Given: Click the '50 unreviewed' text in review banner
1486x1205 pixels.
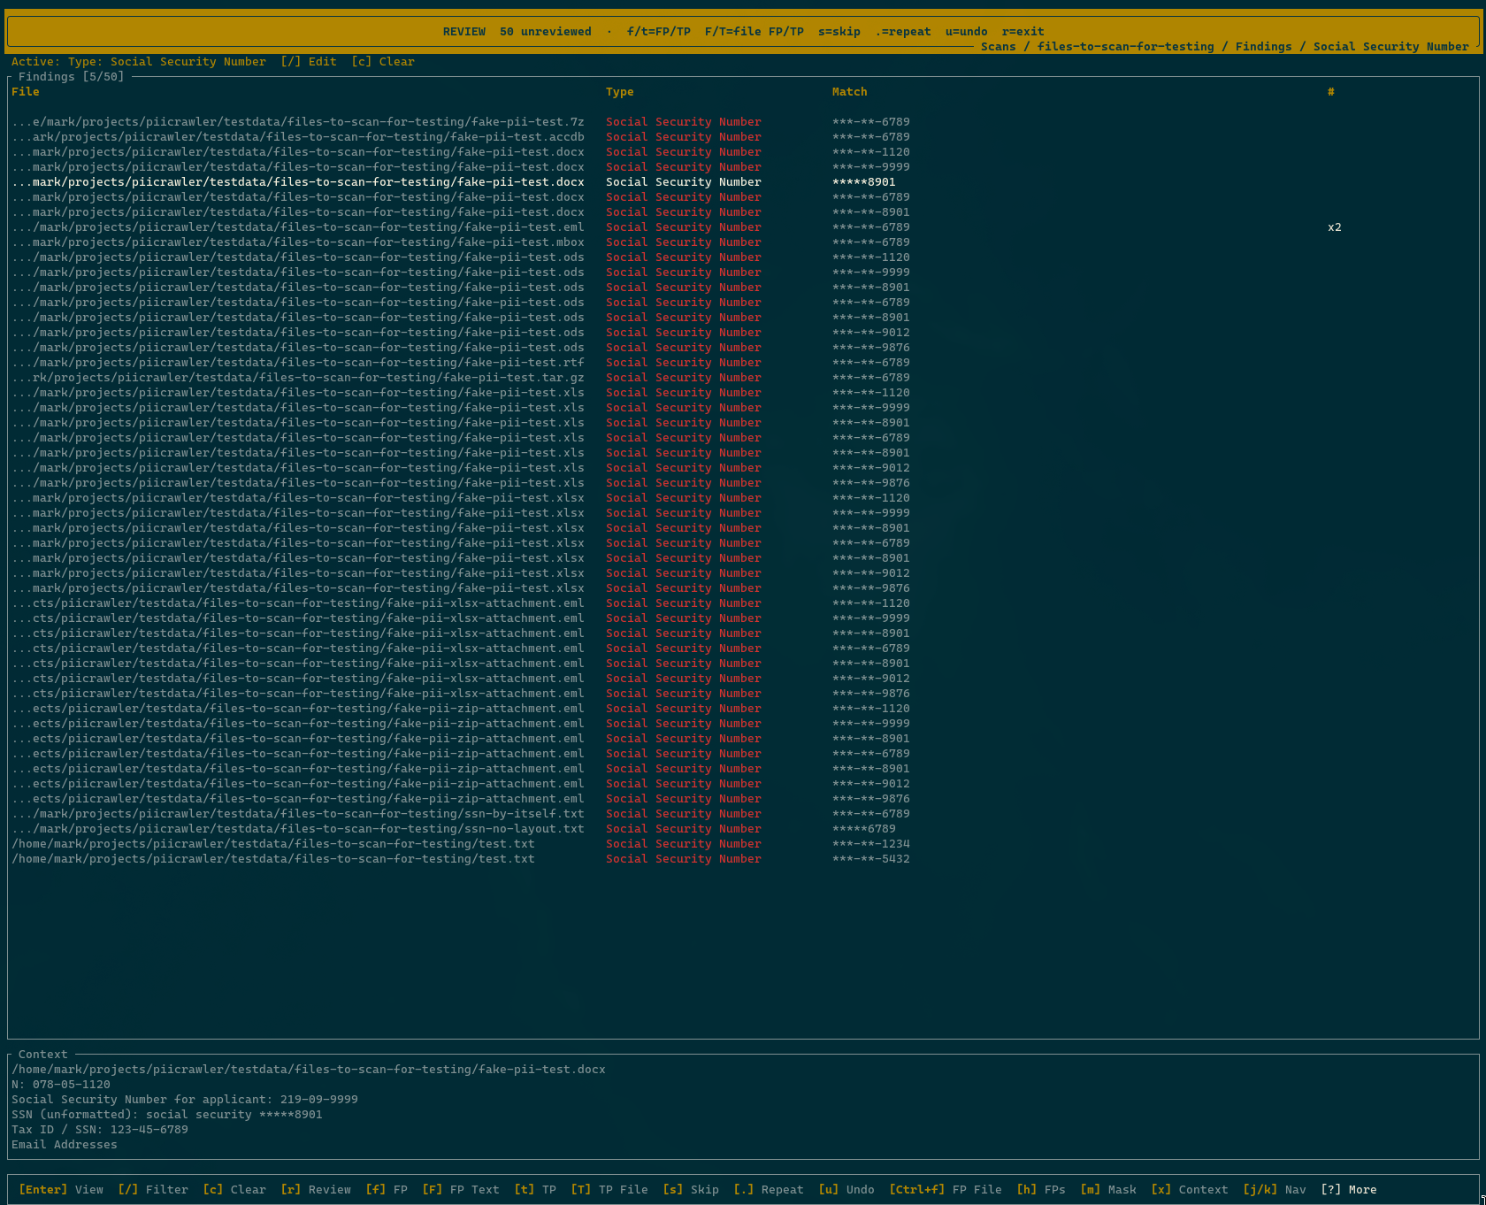Looking at the screenshot, I should coord(546,32).
